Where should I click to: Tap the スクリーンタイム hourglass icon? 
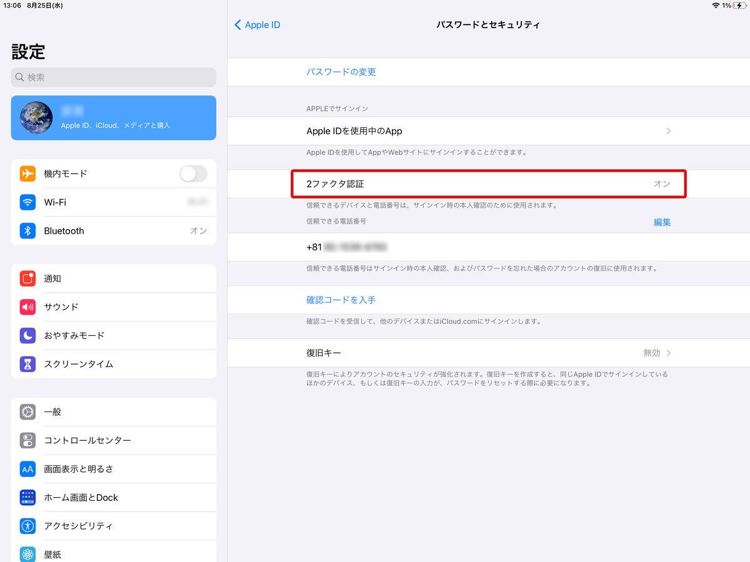pyautogui.click(x=27, y=364)
